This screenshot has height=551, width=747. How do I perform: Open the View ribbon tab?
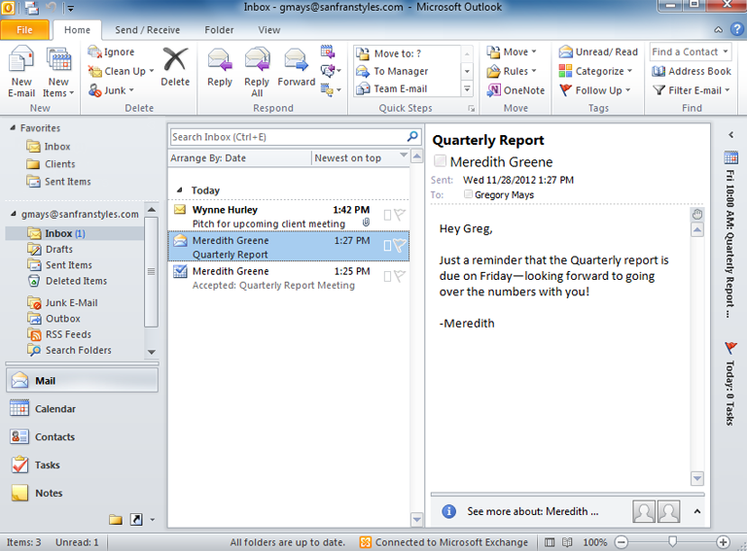tap(269, 29)
